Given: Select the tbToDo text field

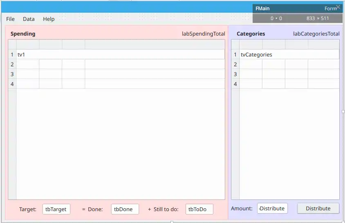Looking at the screenshot, I should [199, 209].
